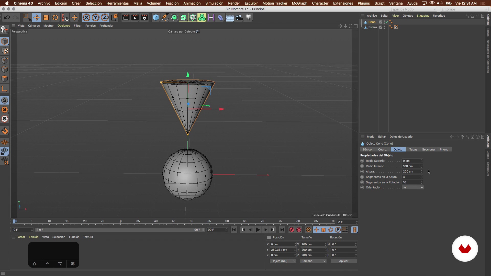Image resolution: width=491 pixels, height=276 pixels.
Task: Click the Position X input field
Action: click(282, 244)
